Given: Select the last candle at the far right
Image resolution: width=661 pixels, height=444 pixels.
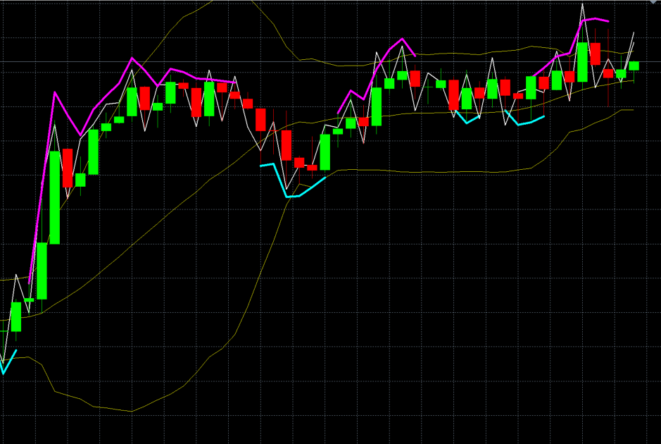Looking at the screenshot, I should (633, 67).
